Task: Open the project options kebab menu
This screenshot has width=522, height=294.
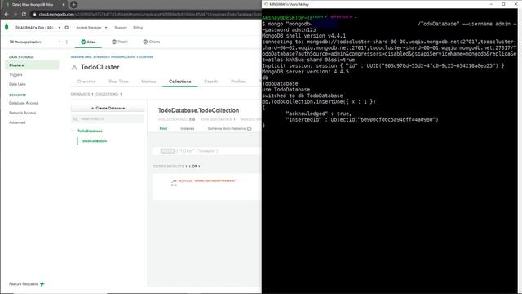Action: [x=67, y=42]
